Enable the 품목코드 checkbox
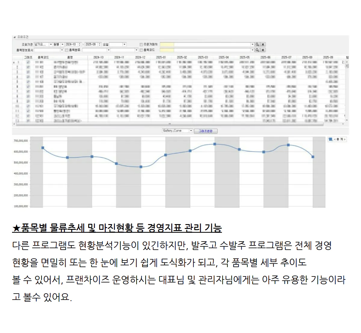361x333 pixels. point(141,49)
